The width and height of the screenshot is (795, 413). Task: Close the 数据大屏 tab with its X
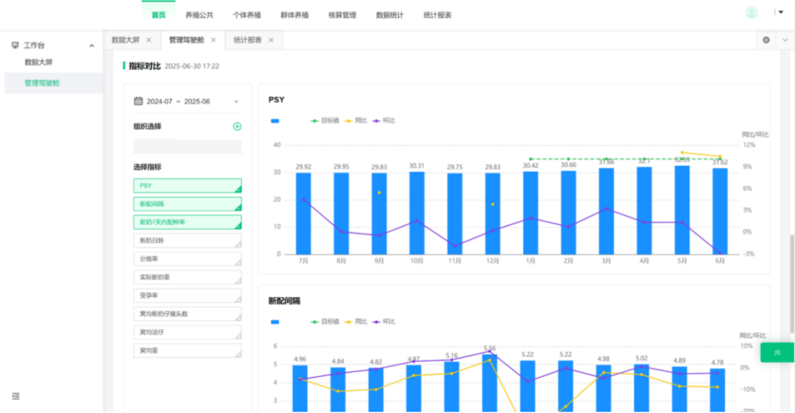(149, 40)
